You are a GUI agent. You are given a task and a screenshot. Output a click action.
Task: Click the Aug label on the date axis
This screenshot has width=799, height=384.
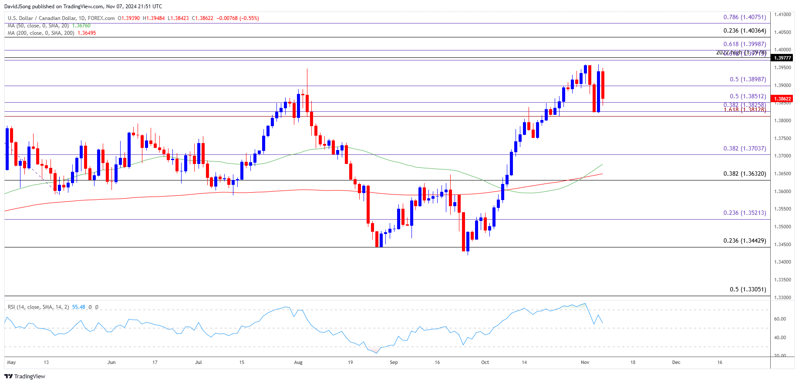pos(298,362)
